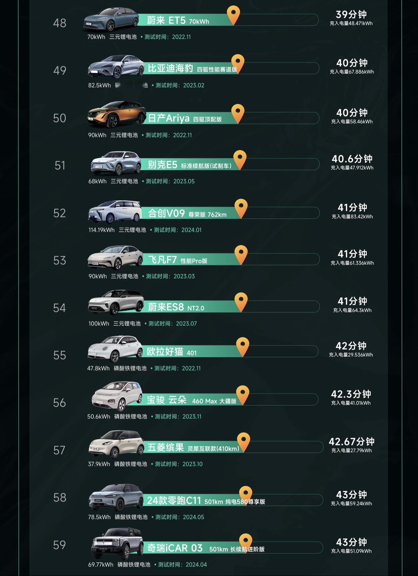Click the location pin on 欧拉好猫 bar
The height and width of the screenshot is (576, 418).
tap(243, 346)
